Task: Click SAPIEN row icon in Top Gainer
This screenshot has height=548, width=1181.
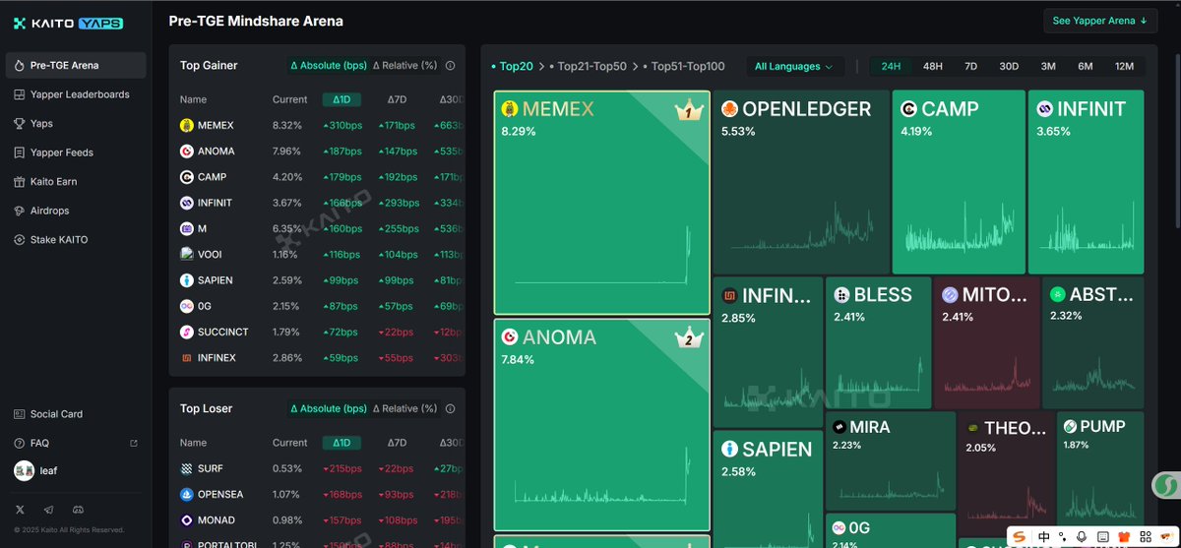Action: point(187,280)
